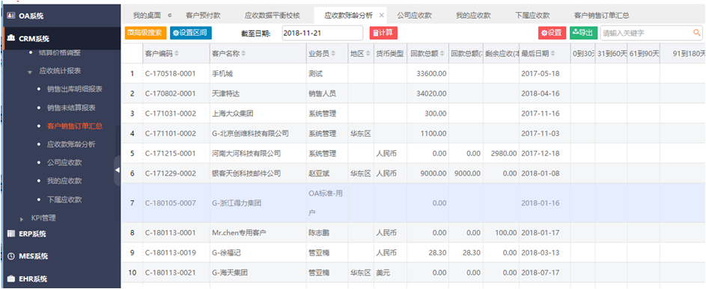Open 下属应收款 in sidebar
This screenshot has height=289, width=706.
point(64,199)
